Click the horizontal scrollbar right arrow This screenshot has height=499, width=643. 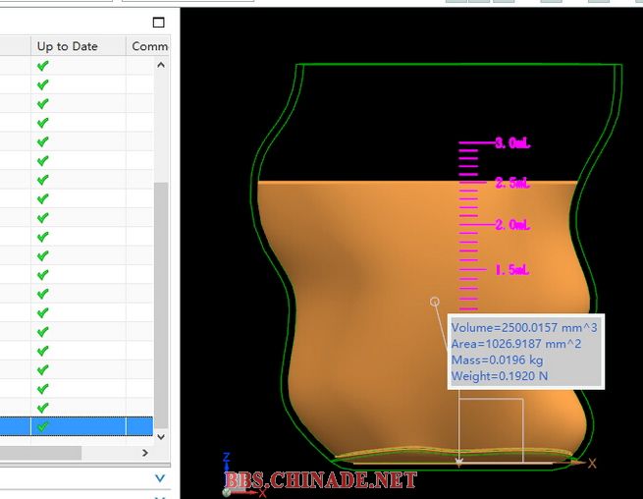[x=145, y=453]
